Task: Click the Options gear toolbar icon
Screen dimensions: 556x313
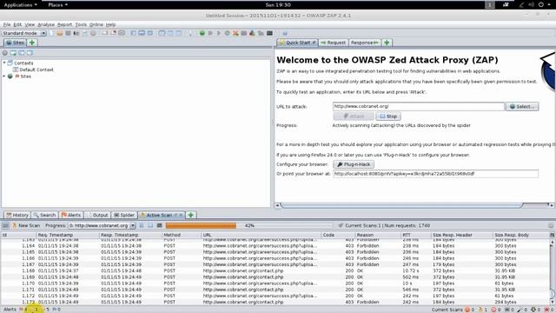Action: click(93, 33)
